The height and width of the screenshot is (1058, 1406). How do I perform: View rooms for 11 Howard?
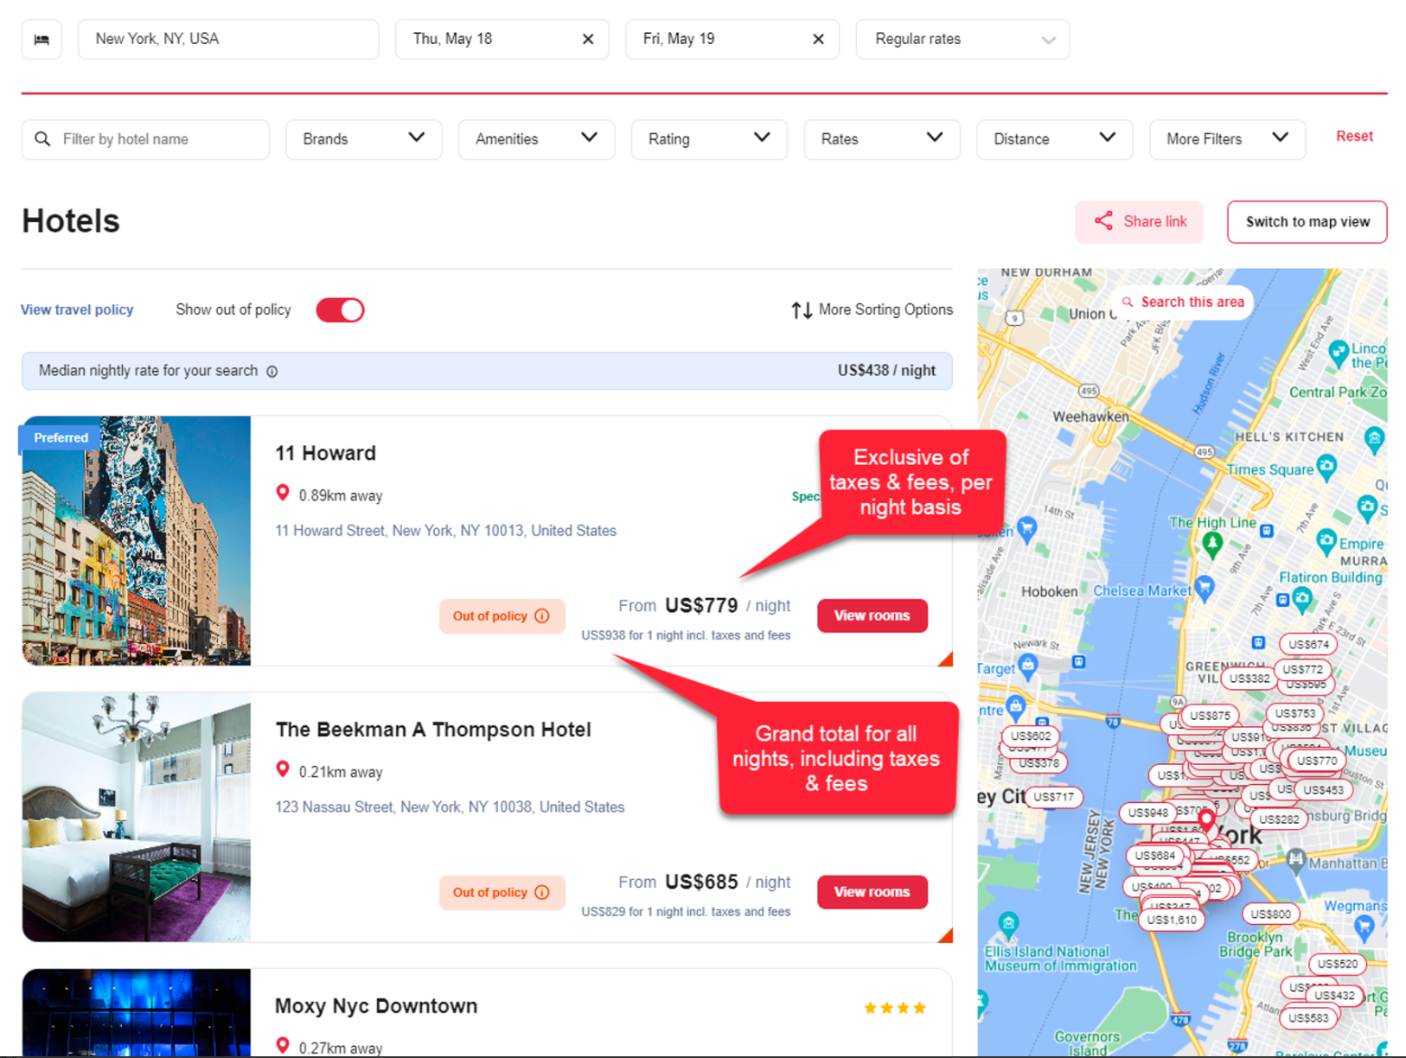pyautogui.click(x=872, y=616)
